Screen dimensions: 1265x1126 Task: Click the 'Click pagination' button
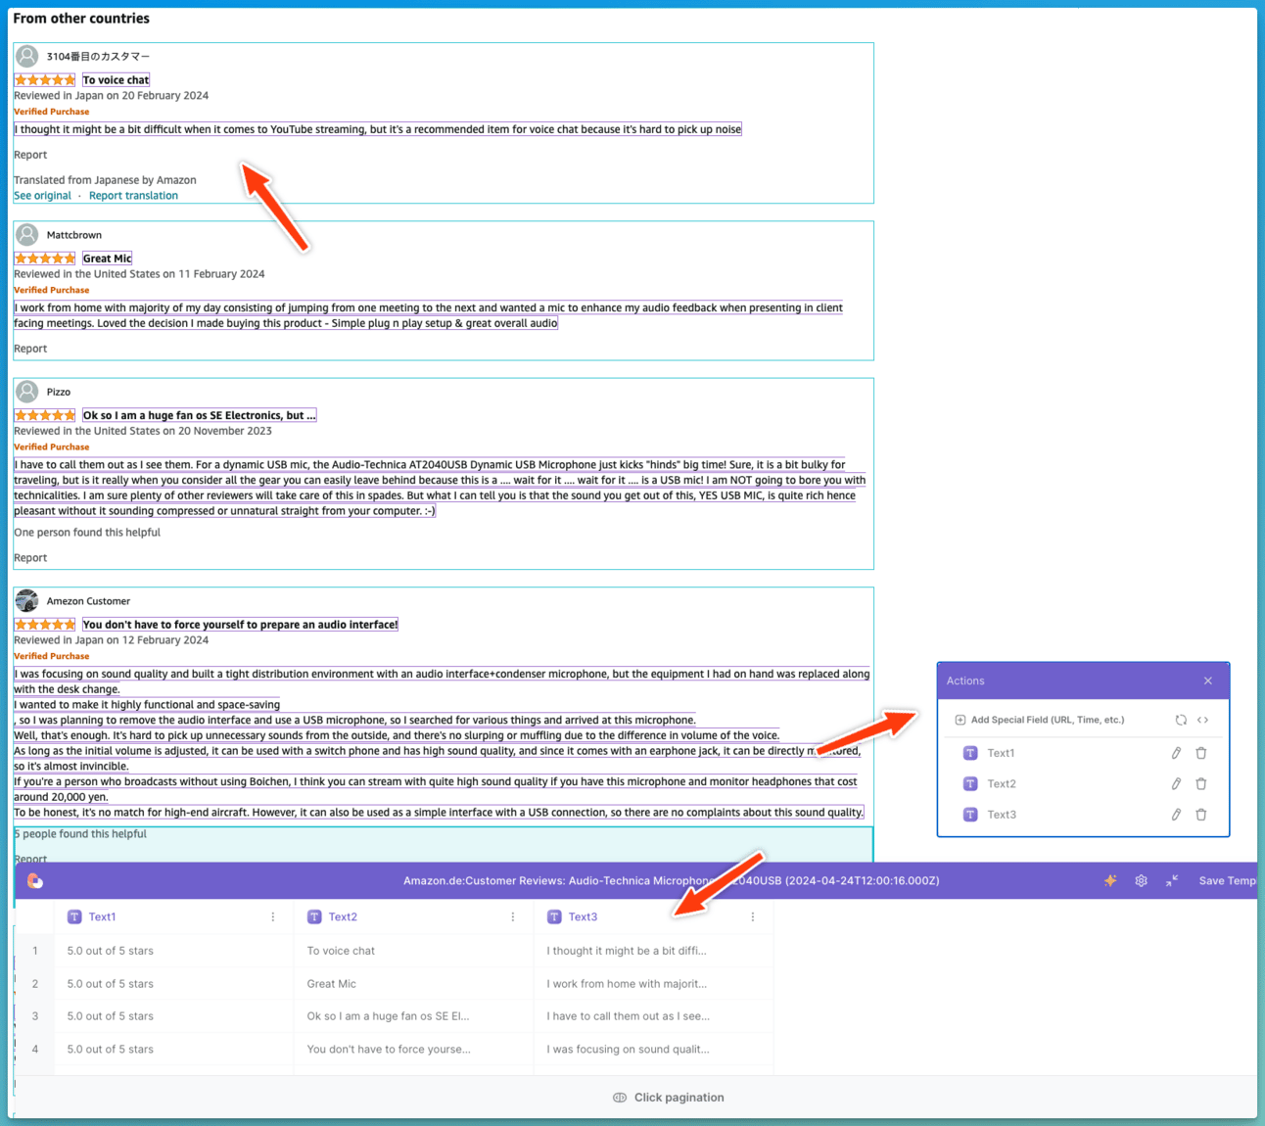[x=669, y=1098]
